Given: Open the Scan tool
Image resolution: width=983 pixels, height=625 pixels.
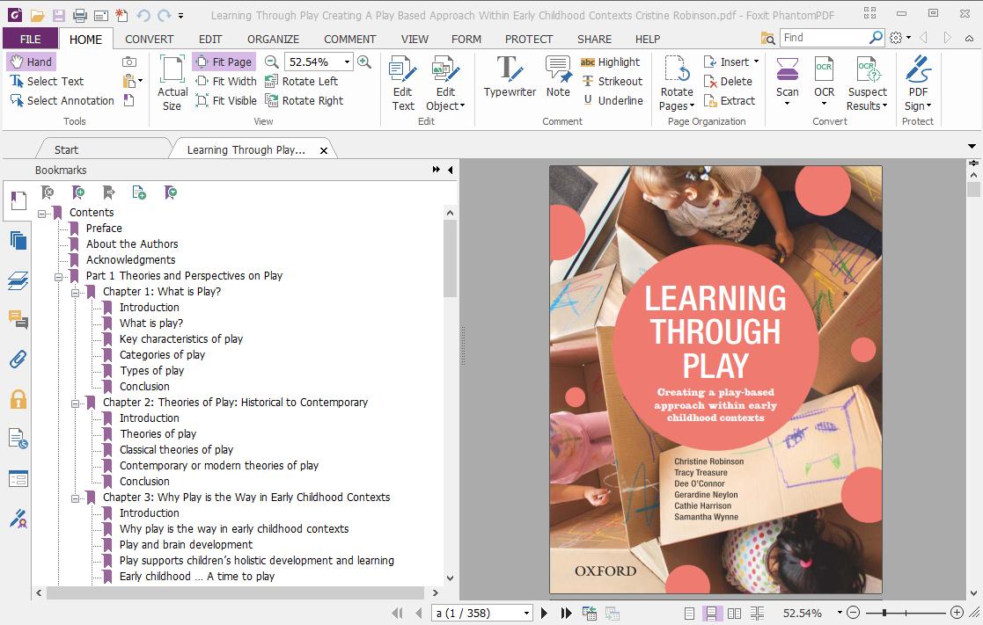Looking at the screenshot, I should 788,82.
